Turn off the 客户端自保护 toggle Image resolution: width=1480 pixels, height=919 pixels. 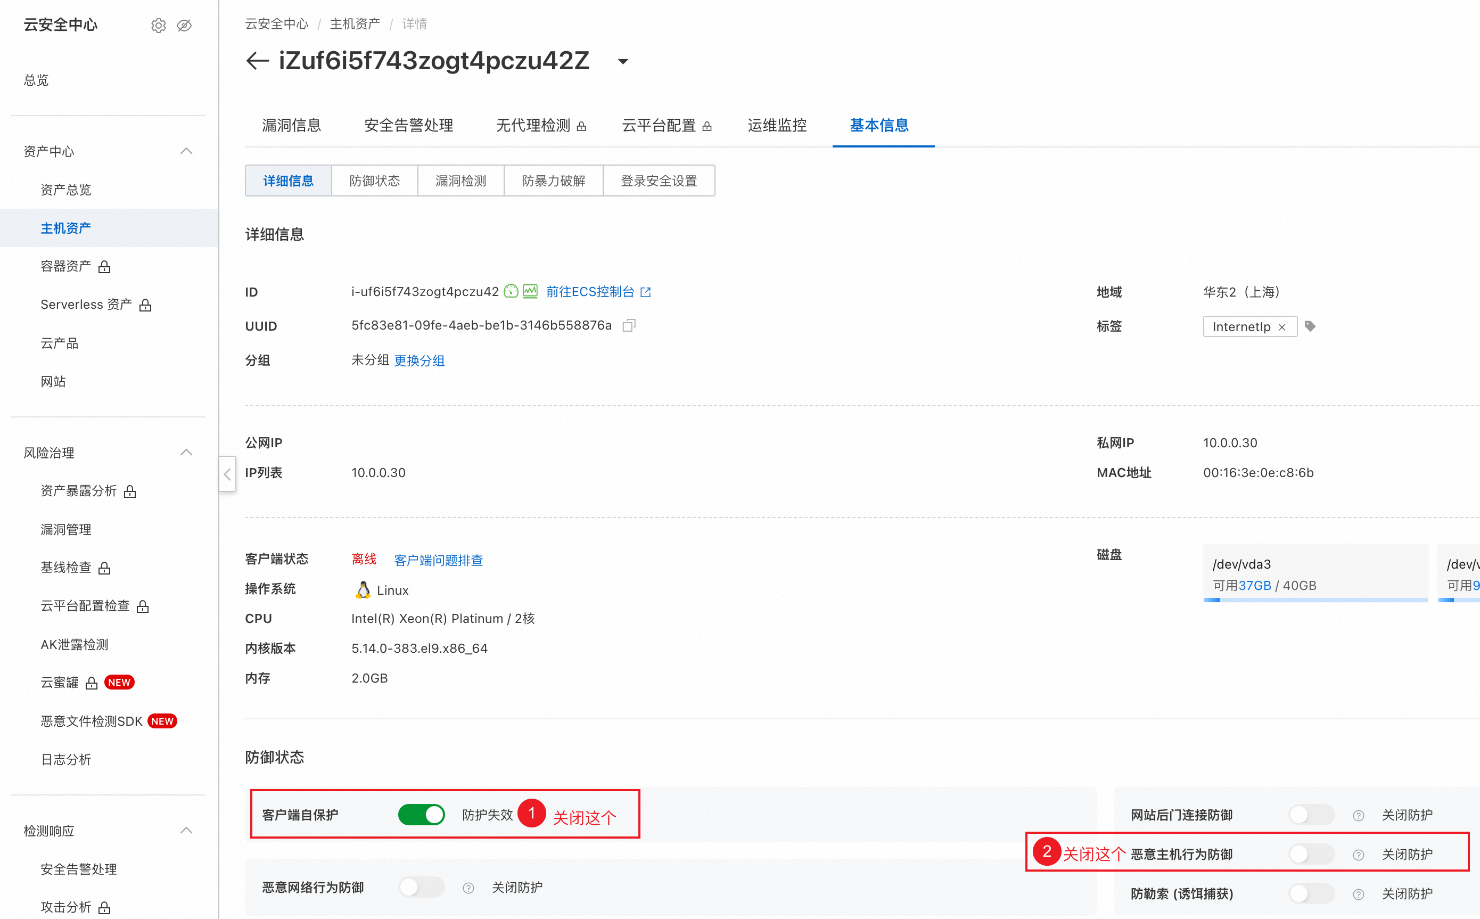pyautogui.click(x=421, y=815)
